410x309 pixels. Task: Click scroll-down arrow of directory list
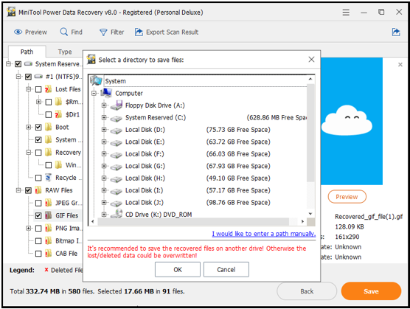(x=310, y=214)
